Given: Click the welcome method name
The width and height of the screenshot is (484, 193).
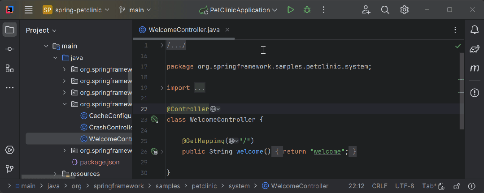Looking at the screenshot, I should point(249,151).
